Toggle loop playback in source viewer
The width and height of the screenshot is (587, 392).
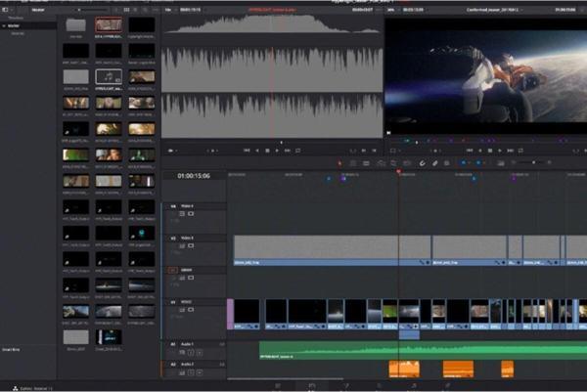coord(298,151)
